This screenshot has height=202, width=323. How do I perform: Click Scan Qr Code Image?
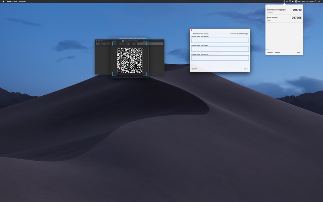[x=201, y=34]
